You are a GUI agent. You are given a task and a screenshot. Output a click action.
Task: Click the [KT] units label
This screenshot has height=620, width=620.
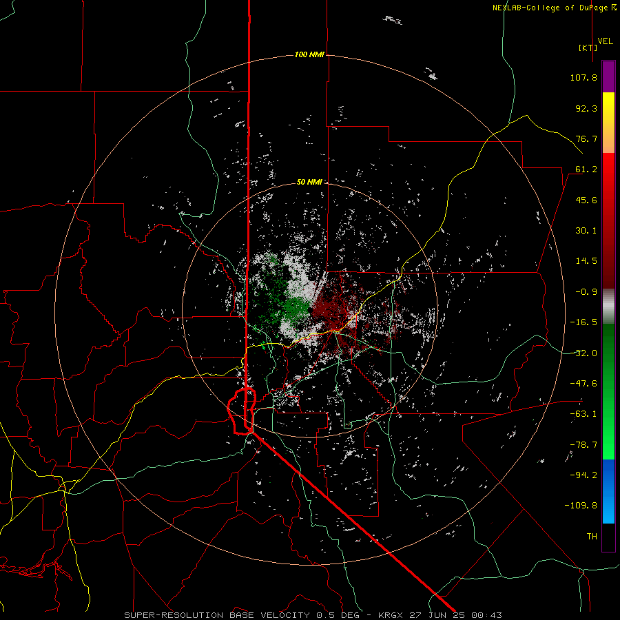tap(588, 48)
